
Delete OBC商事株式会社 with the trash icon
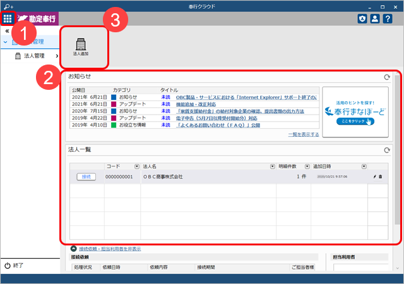point(380,177)
